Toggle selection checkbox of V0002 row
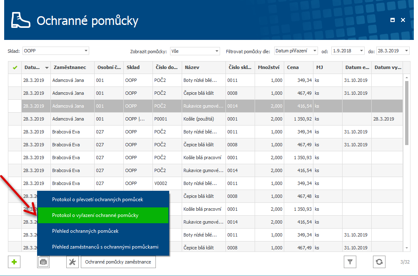 click(x=15, y=183)
